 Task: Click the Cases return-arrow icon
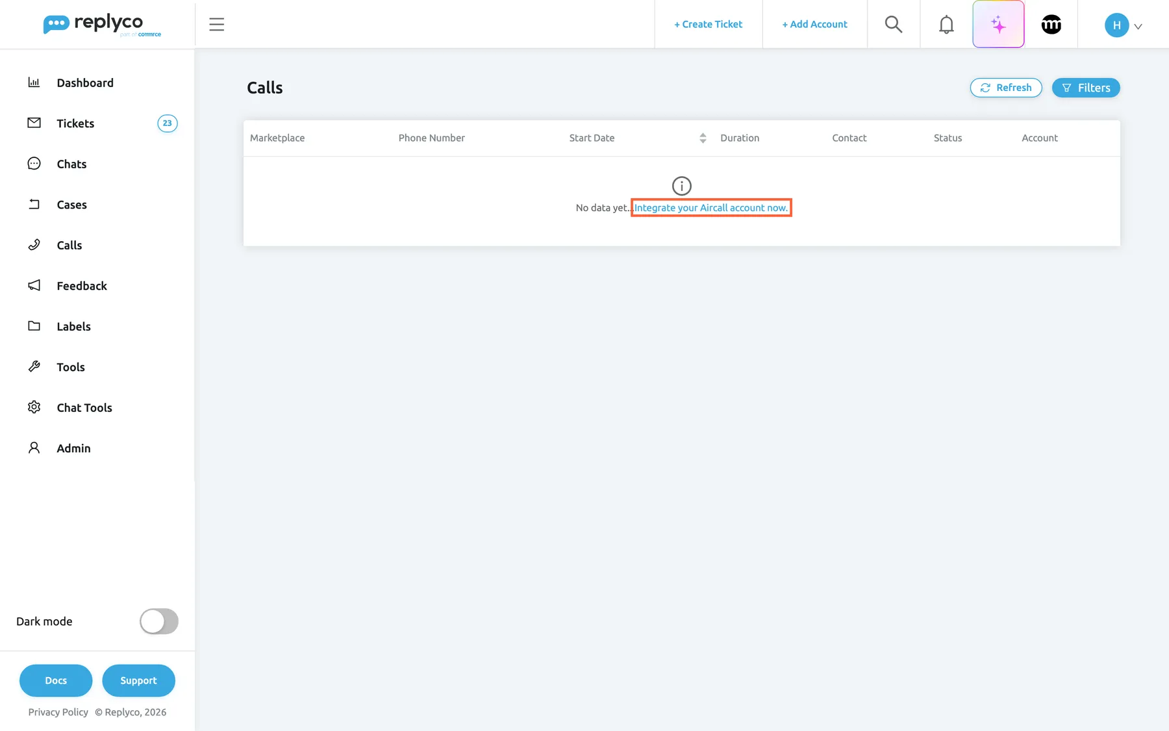34,204
